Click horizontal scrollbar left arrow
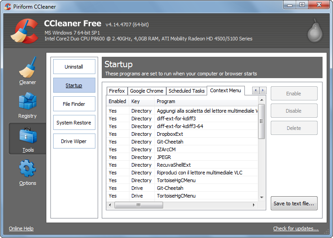333x238 pixels. [110, 205]
